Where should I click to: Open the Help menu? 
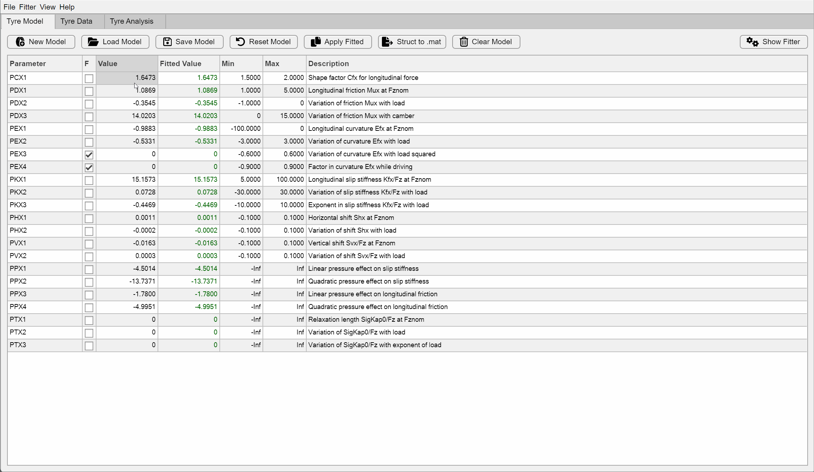click(67, 7)
